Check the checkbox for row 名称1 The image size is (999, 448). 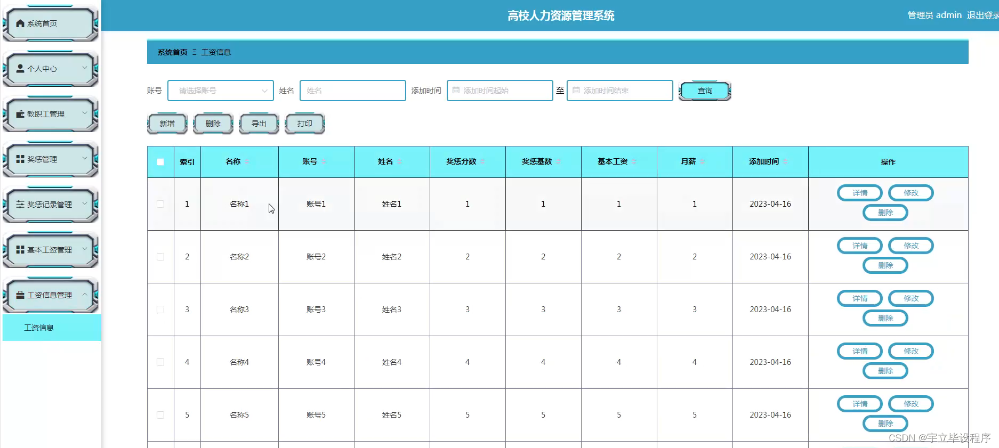tap(160, 204)
